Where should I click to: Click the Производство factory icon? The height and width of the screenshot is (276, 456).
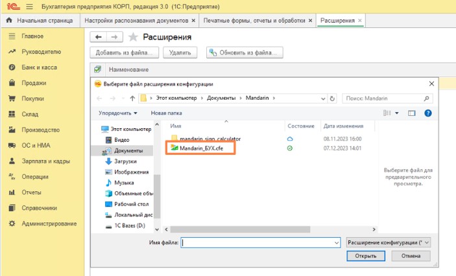12,130
